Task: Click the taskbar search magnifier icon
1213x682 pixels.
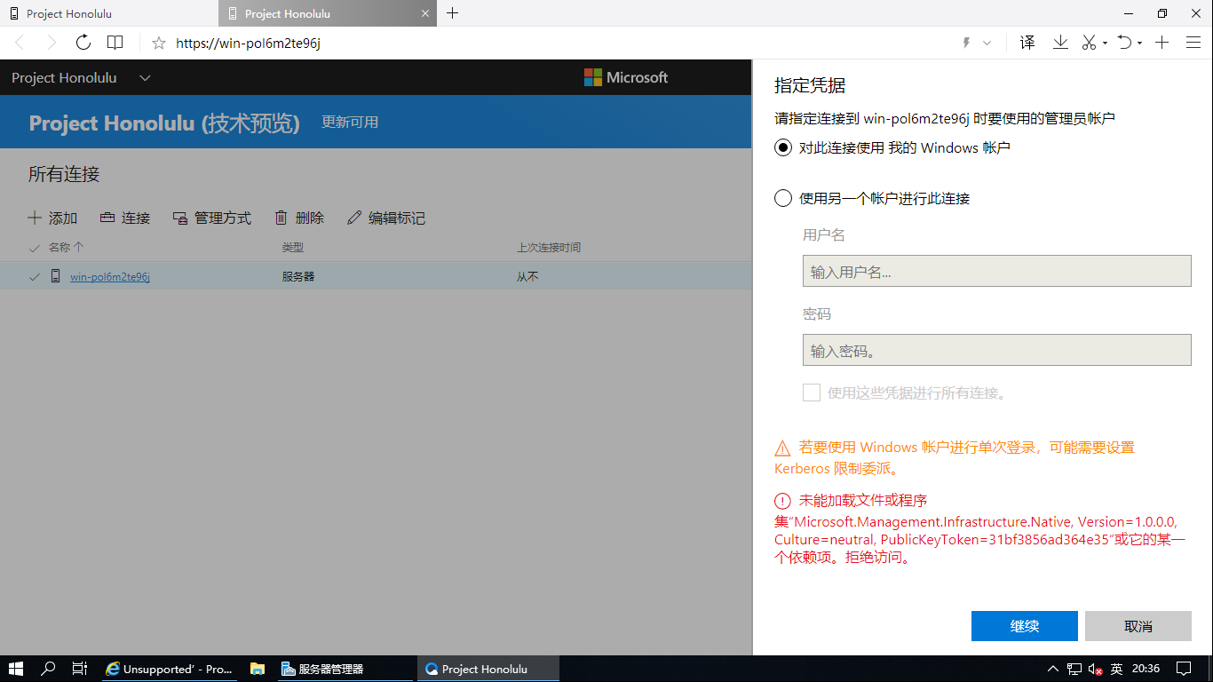Action: [49, 669]
